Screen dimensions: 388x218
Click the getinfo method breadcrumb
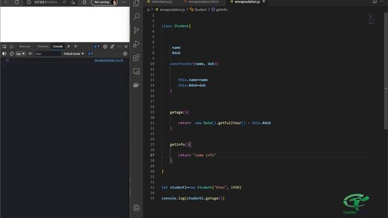(x=219, y=10)
